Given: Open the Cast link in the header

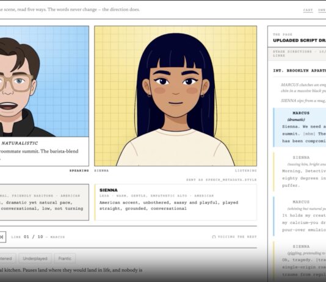Looking at the screenshot, I should (x=308, y=10).
